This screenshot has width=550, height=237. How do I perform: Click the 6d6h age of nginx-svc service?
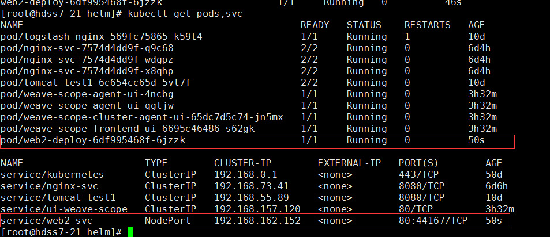pyautogui.click(x=497, y=186)
